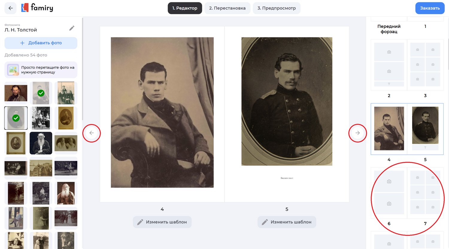
Task: Go to next spread with right arrow
Action: (x=357, y=133)
